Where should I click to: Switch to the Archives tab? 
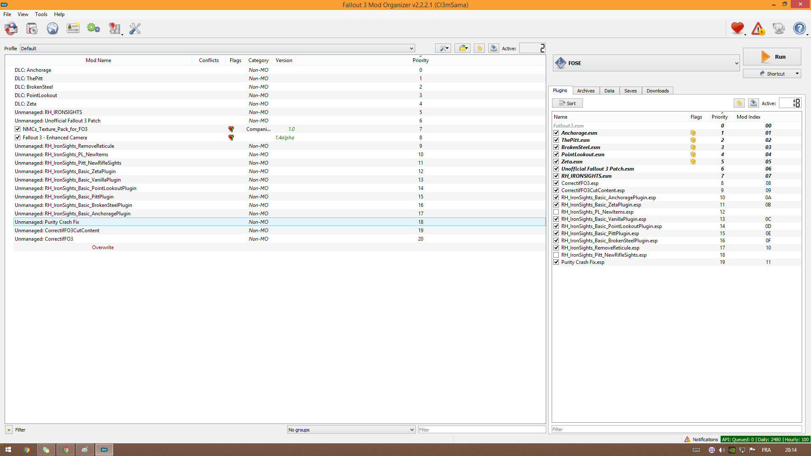click(585, 91)
